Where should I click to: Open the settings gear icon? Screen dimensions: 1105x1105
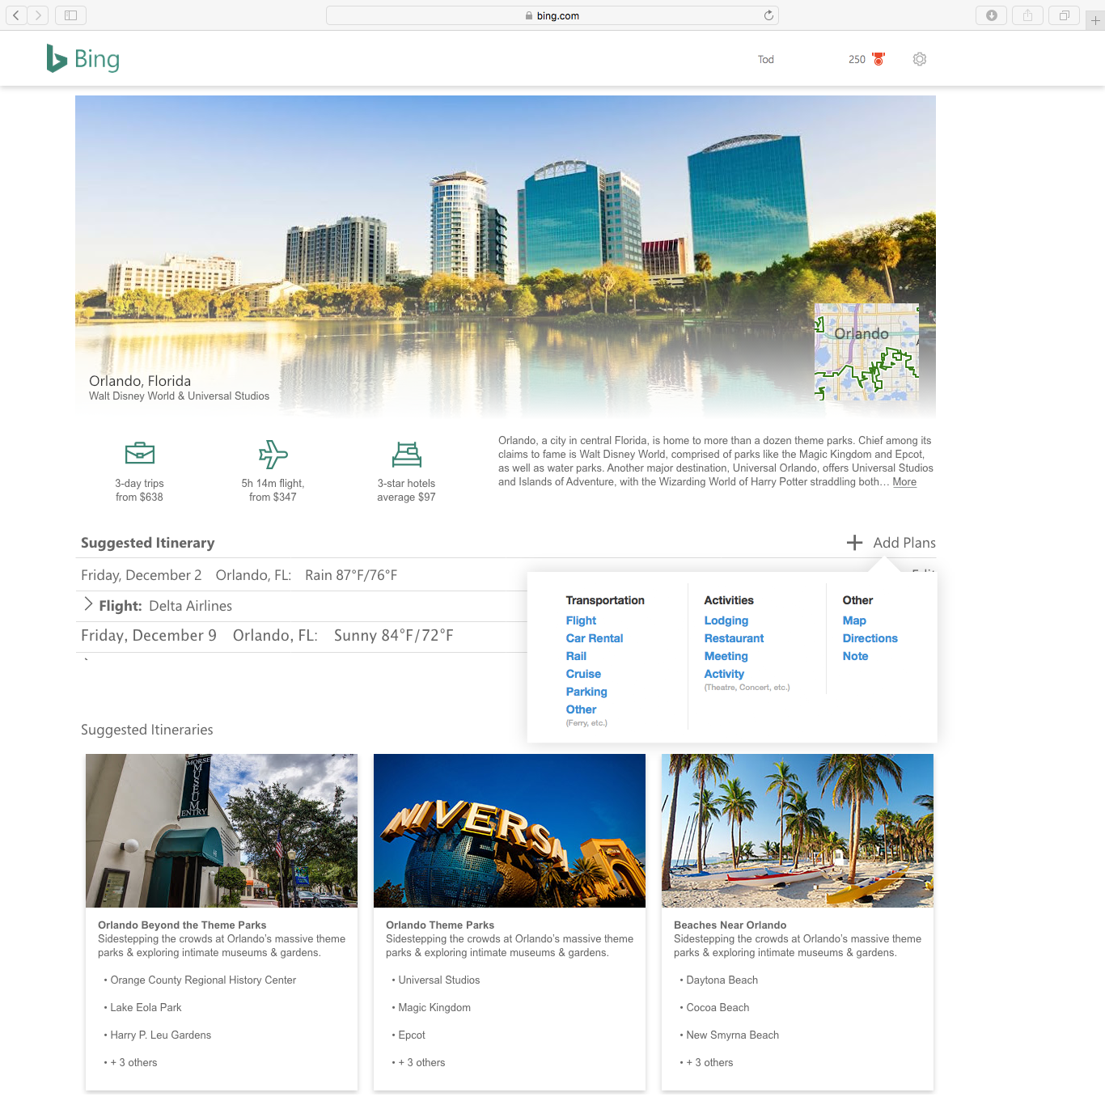click(920, 59)
